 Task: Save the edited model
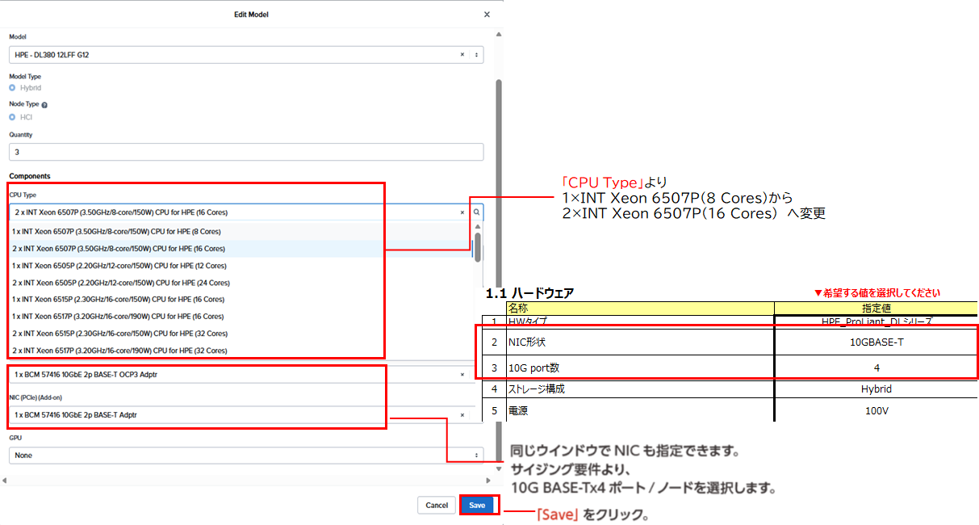tap(477, 506)
